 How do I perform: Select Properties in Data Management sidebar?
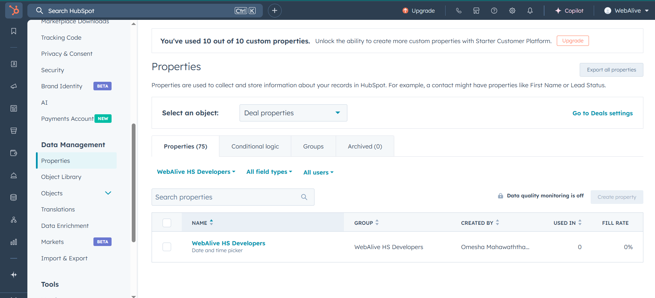[x=76, y=160]
